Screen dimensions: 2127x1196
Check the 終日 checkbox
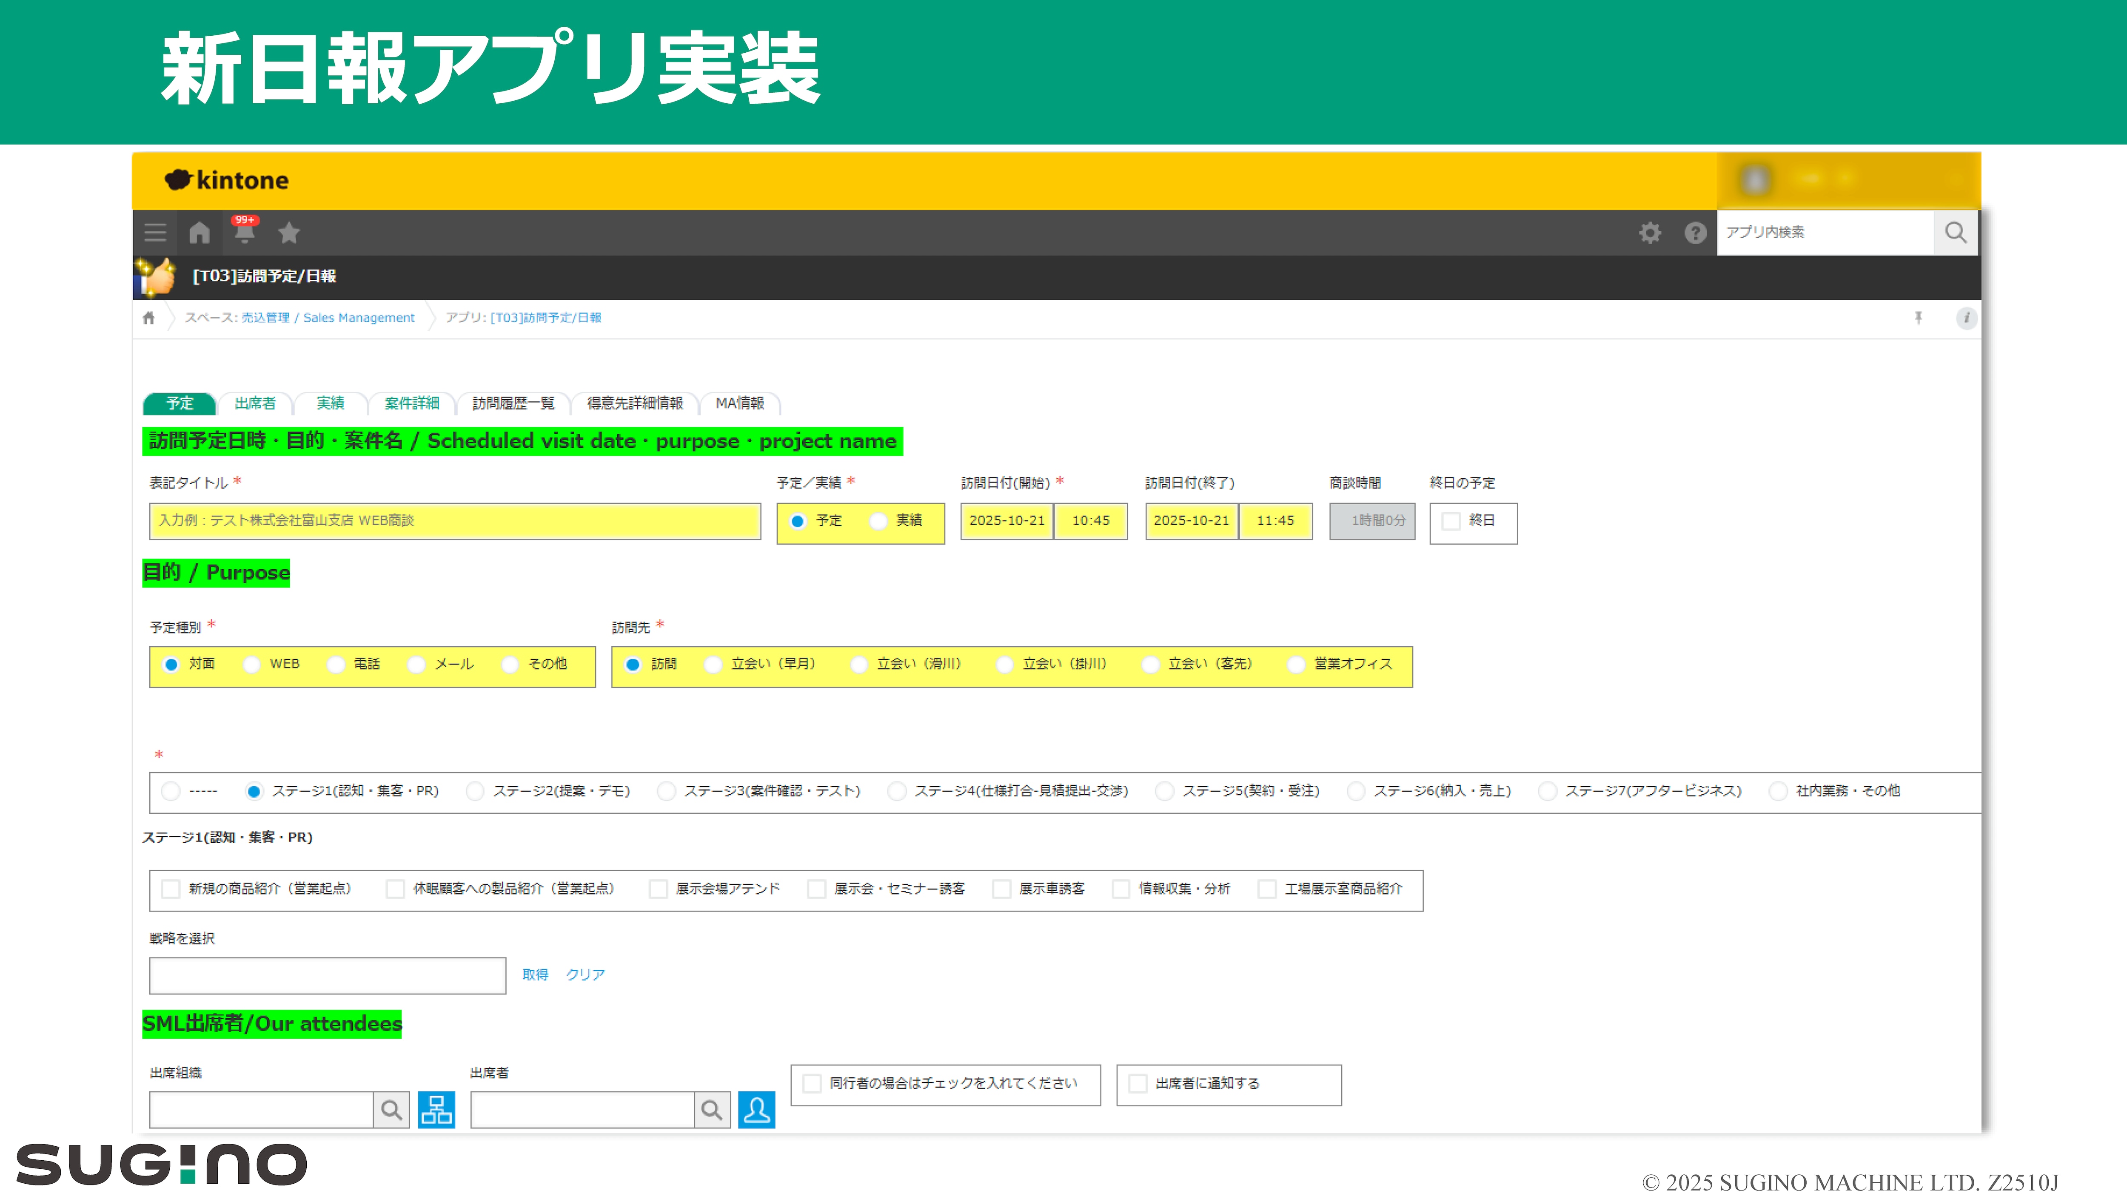tap(1451, 521)
